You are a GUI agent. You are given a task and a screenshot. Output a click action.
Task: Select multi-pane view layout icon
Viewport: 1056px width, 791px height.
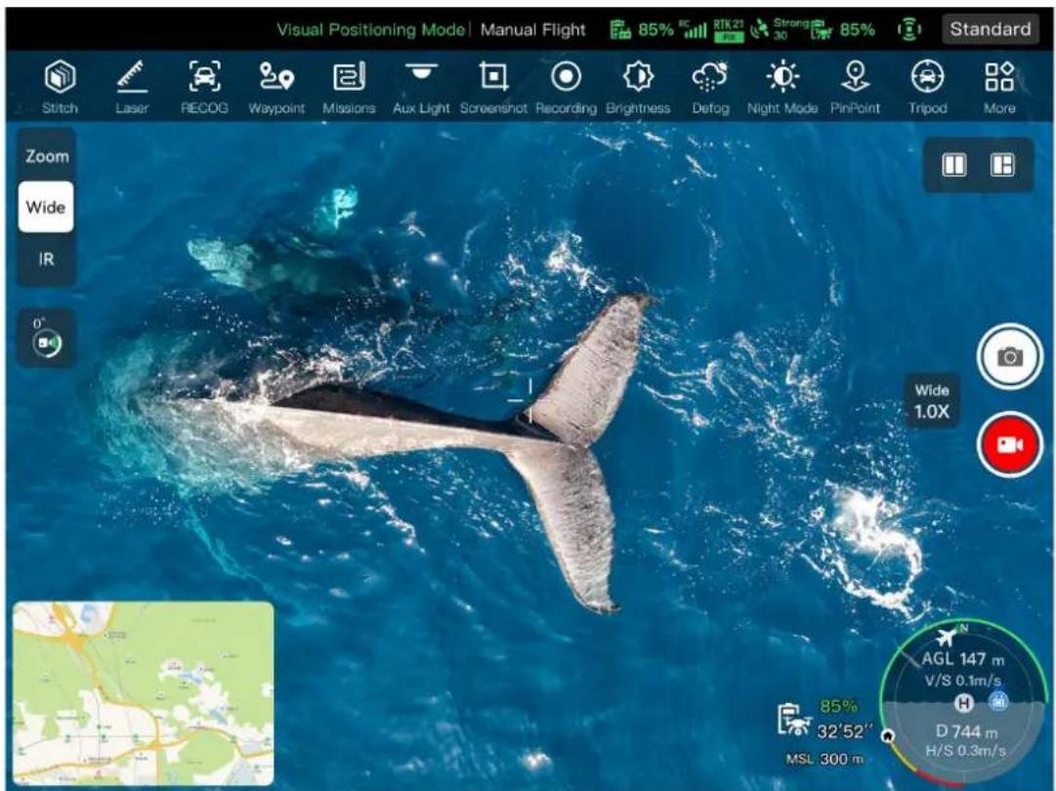[x=1002, y=165]
